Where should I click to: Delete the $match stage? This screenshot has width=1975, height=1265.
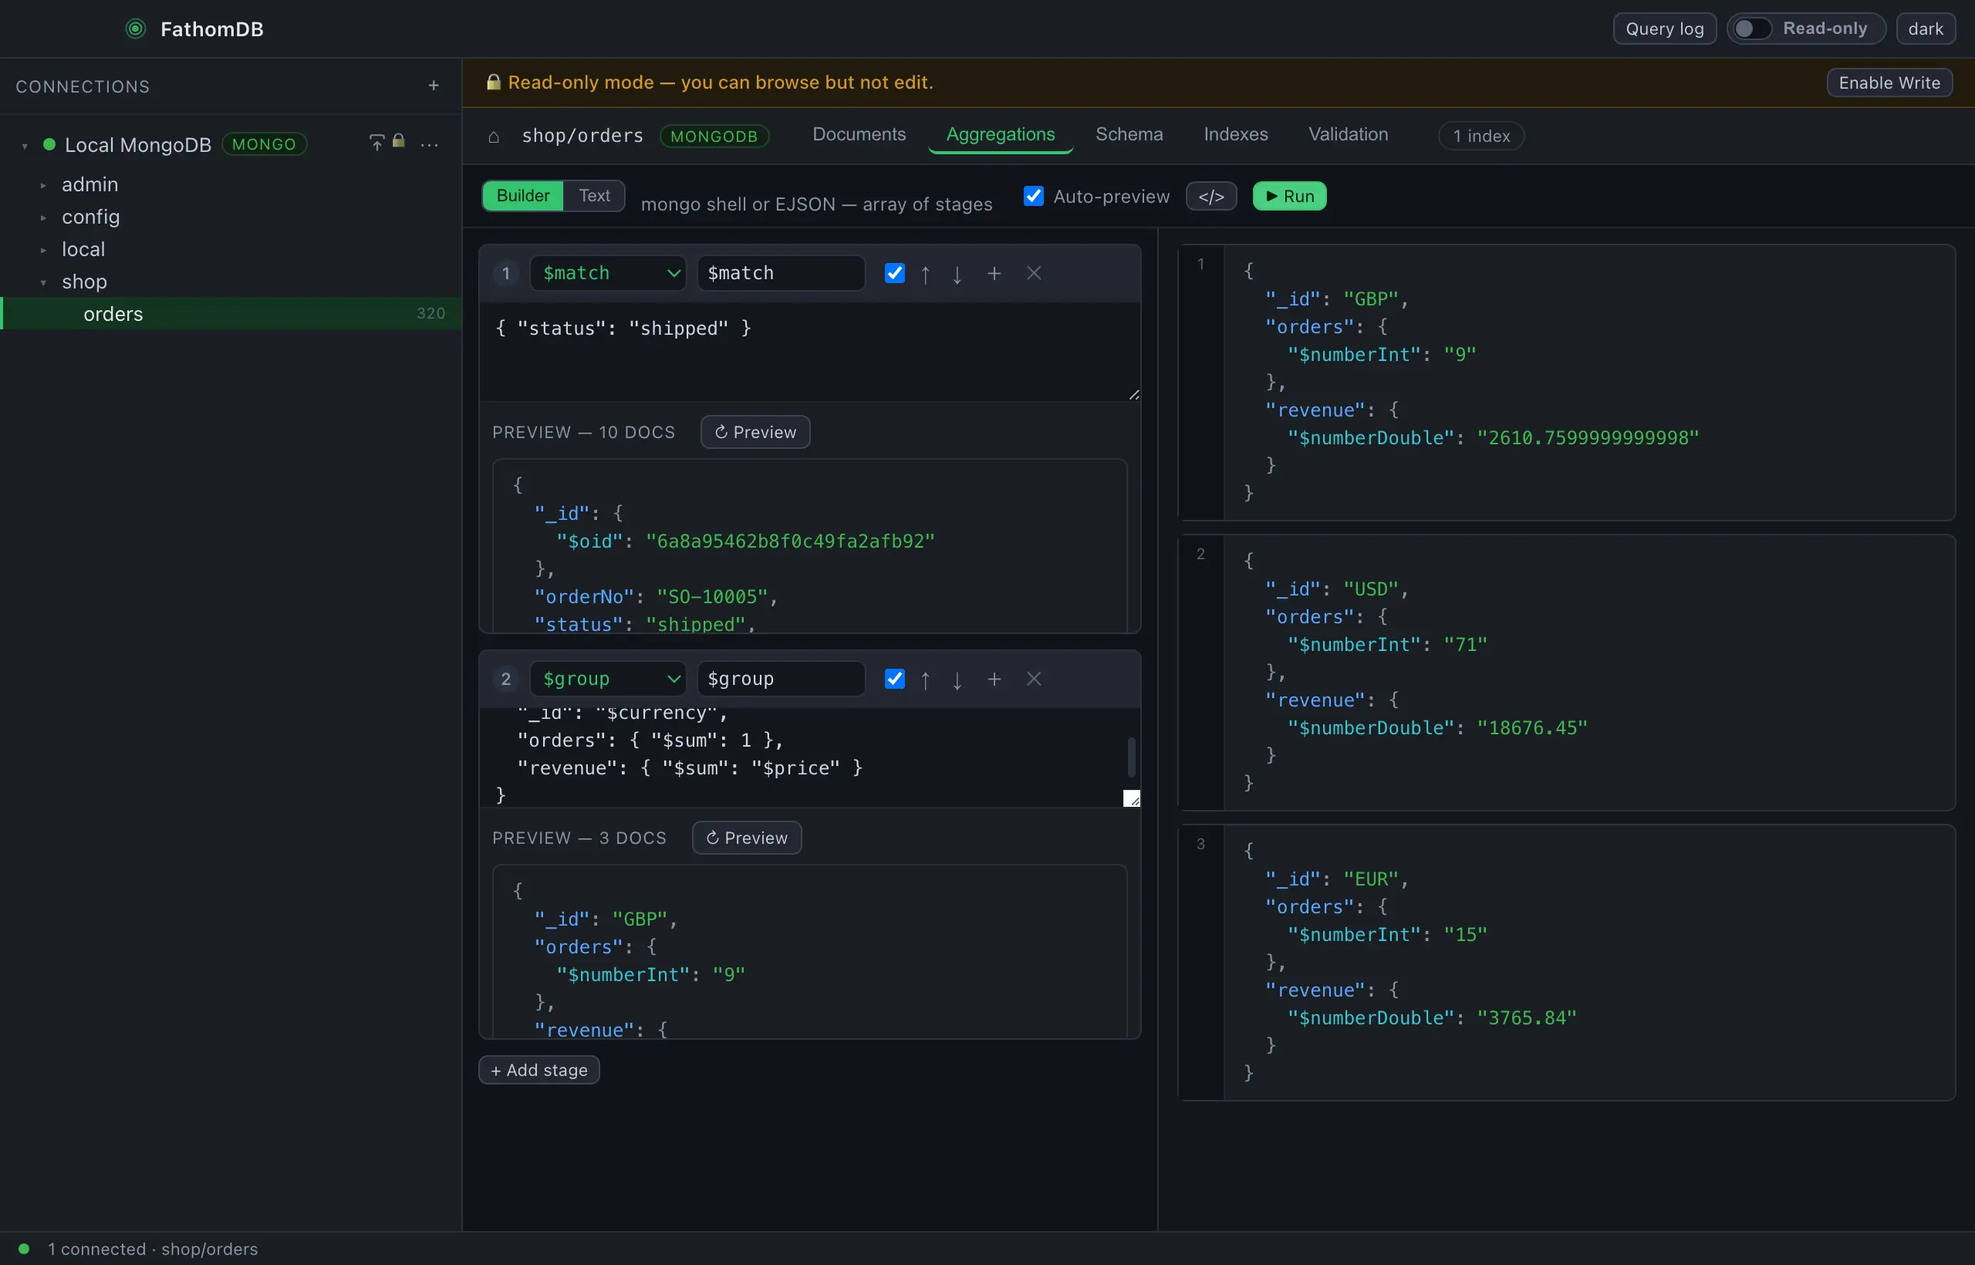pos(1034,273)
